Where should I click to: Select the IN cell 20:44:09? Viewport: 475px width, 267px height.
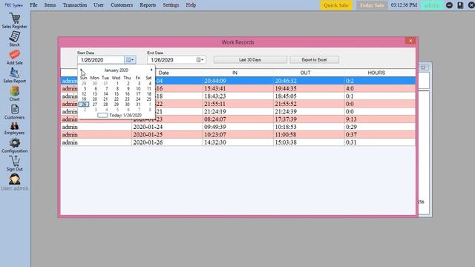point(237,81)
